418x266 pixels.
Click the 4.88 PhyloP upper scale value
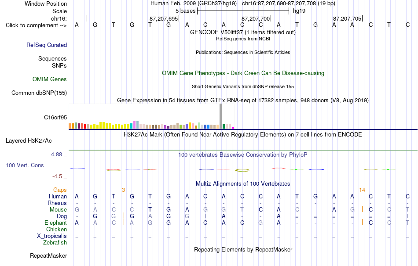tap(56, 154)
